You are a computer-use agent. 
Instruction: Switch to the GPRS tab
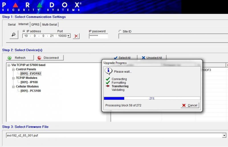click(x=35, y=24)
